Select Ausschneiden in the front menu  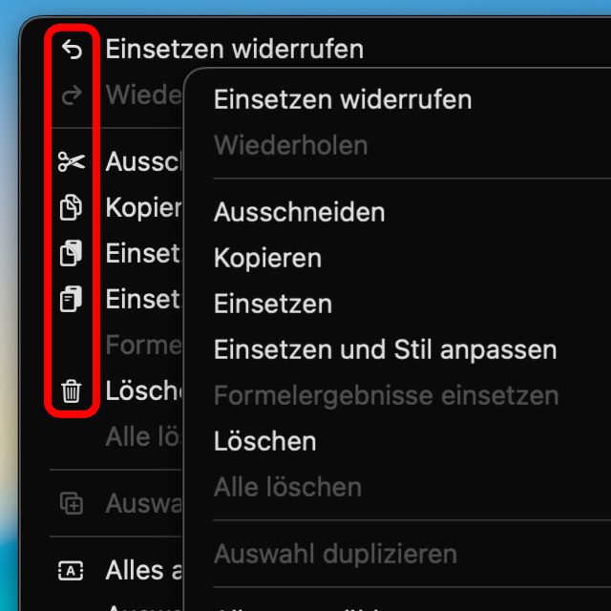299,212
